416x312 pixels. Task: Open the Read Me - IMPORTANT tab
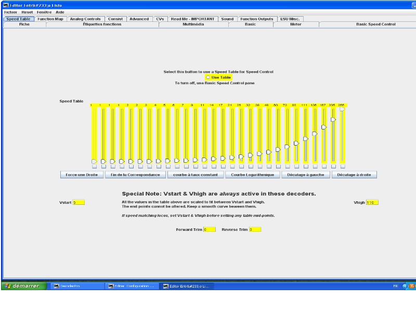(x=192, y=19)
